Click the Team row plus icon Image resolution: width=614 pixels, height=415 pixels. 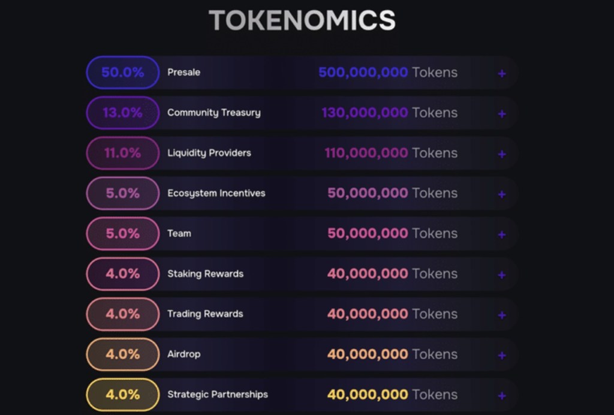pos(502,234)
